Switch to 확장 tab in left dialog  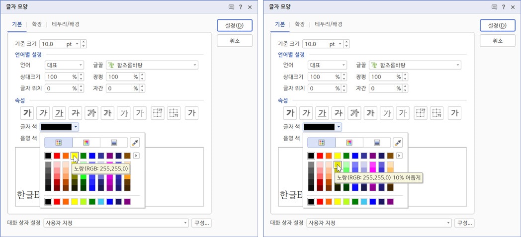(37, 24)
